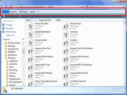This screenshot has height=95, width=127.
Task: Click the Programmes folder icon
Action: [x=6, y=49]
